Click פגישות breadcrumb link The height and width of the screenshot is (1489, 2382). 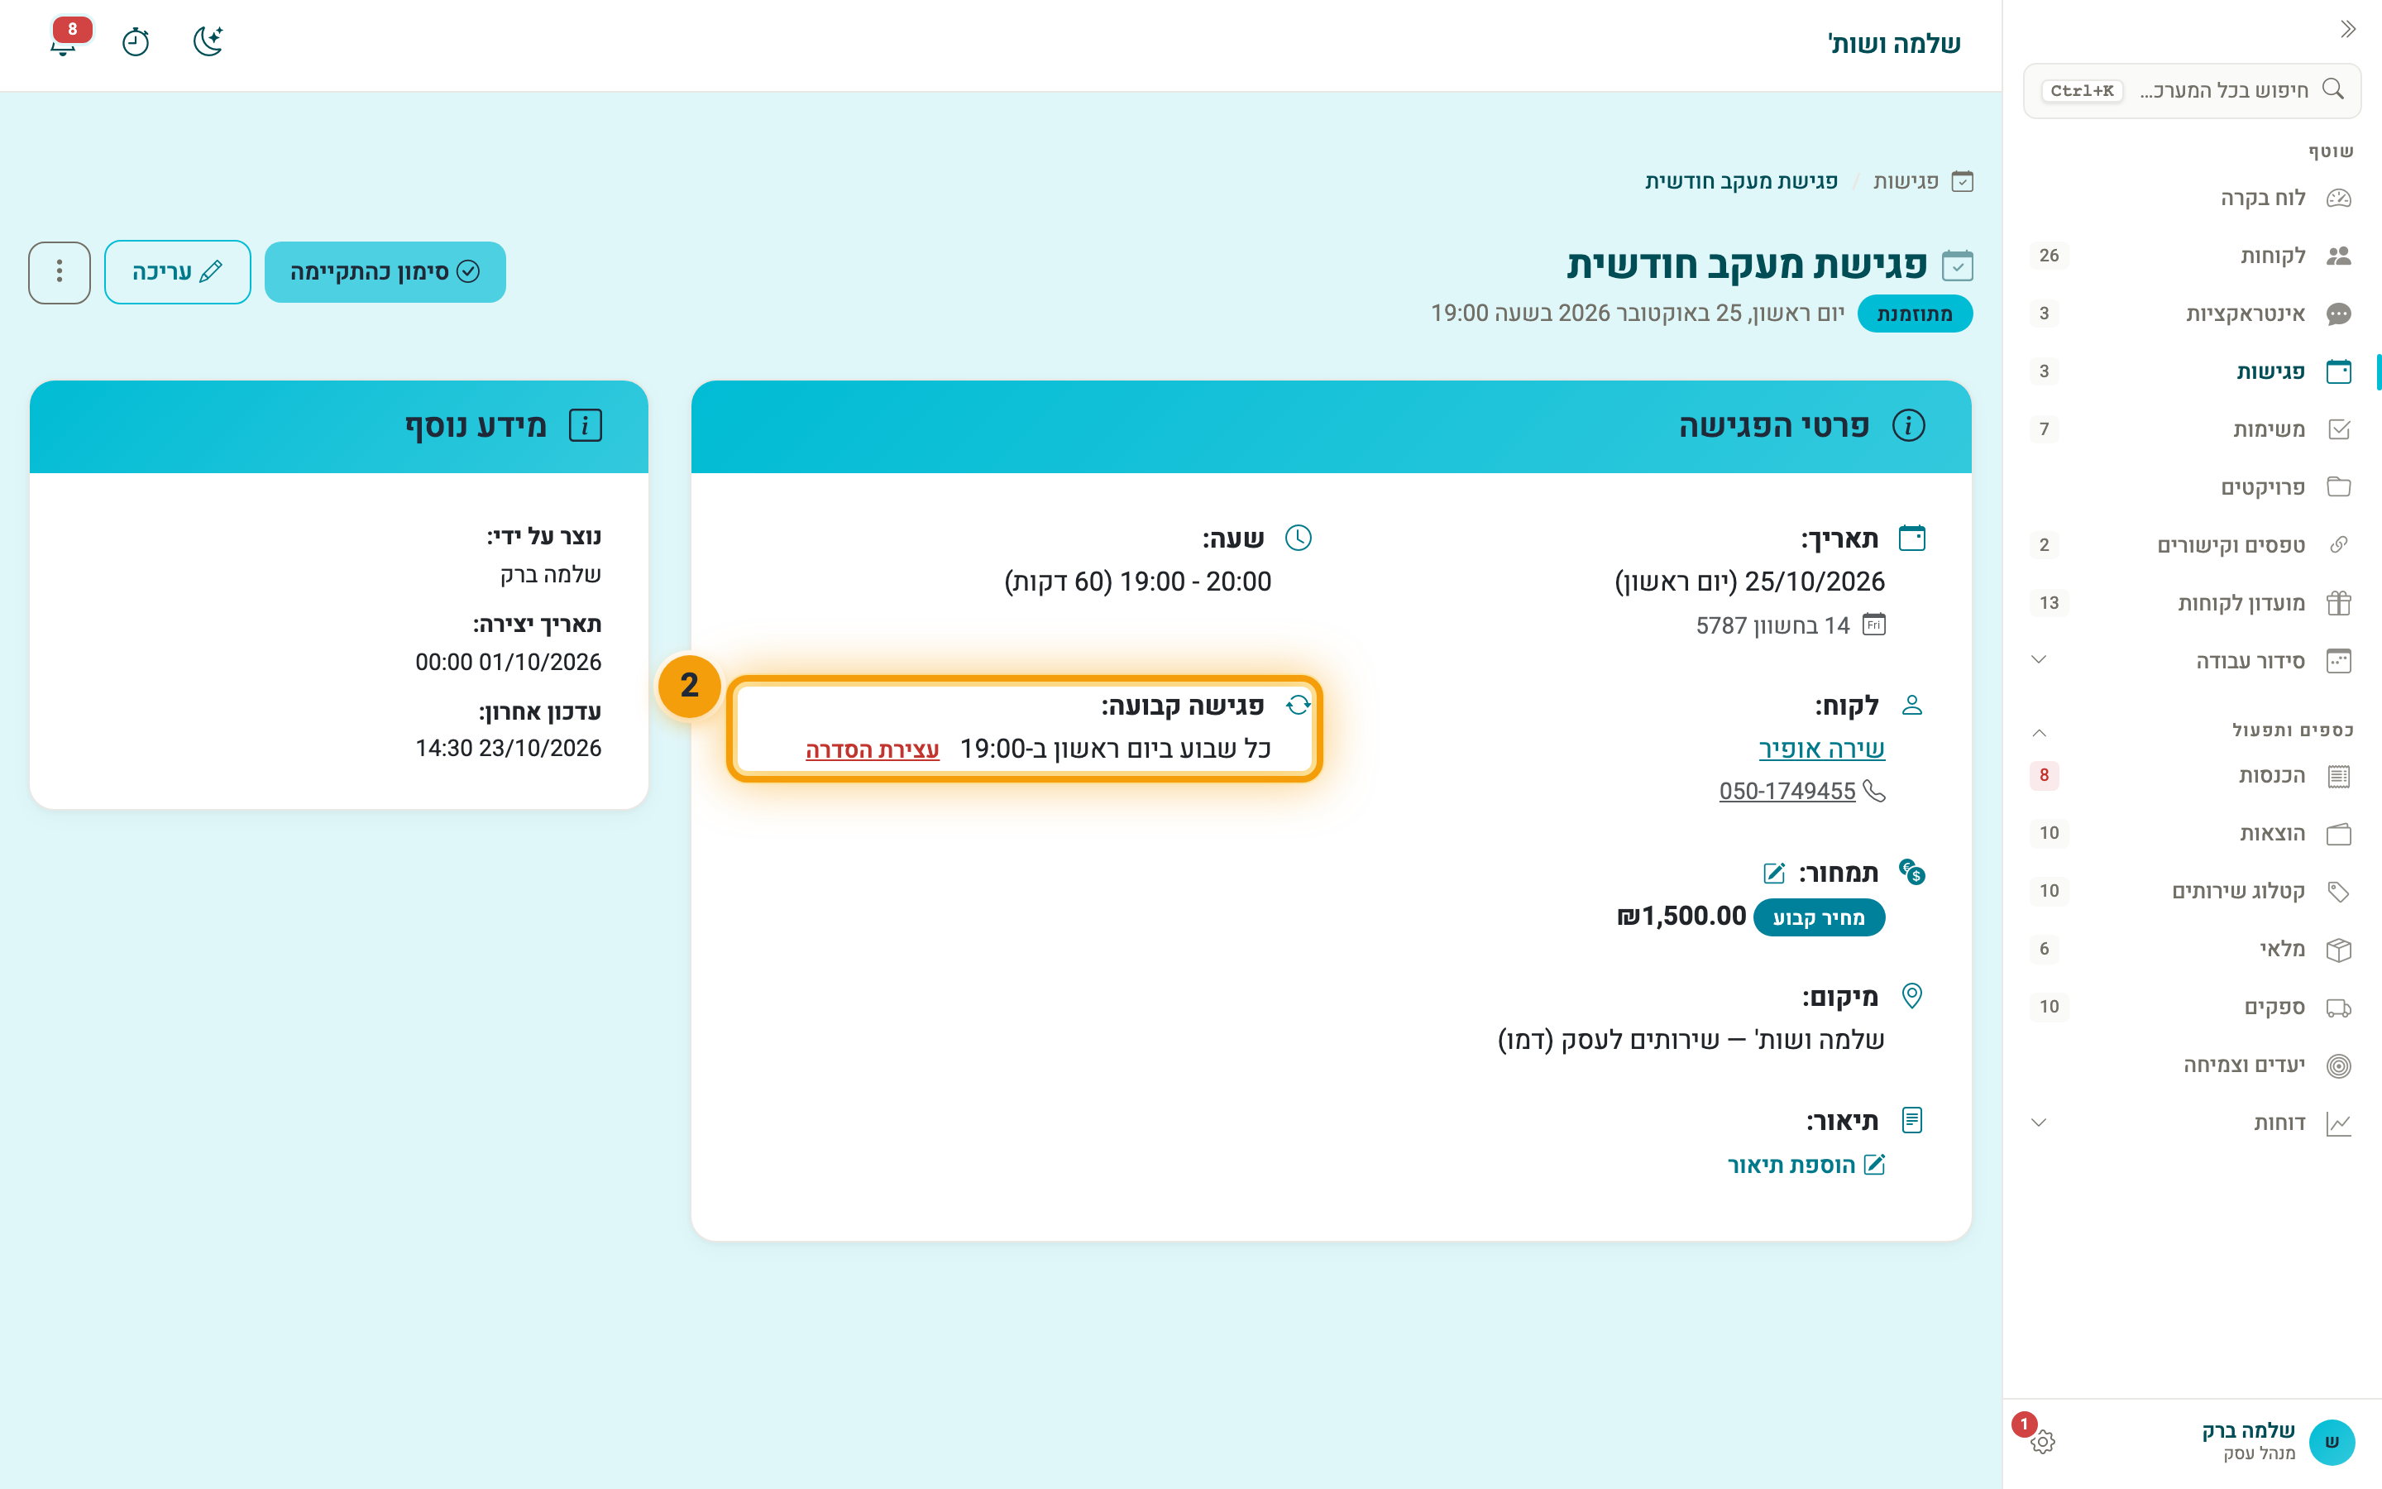click(x=1906, y=181)
